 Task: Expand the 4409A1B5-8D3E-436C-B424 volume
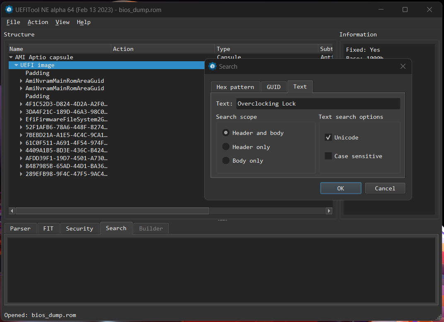pyautogui.click(x=21, y=151)
